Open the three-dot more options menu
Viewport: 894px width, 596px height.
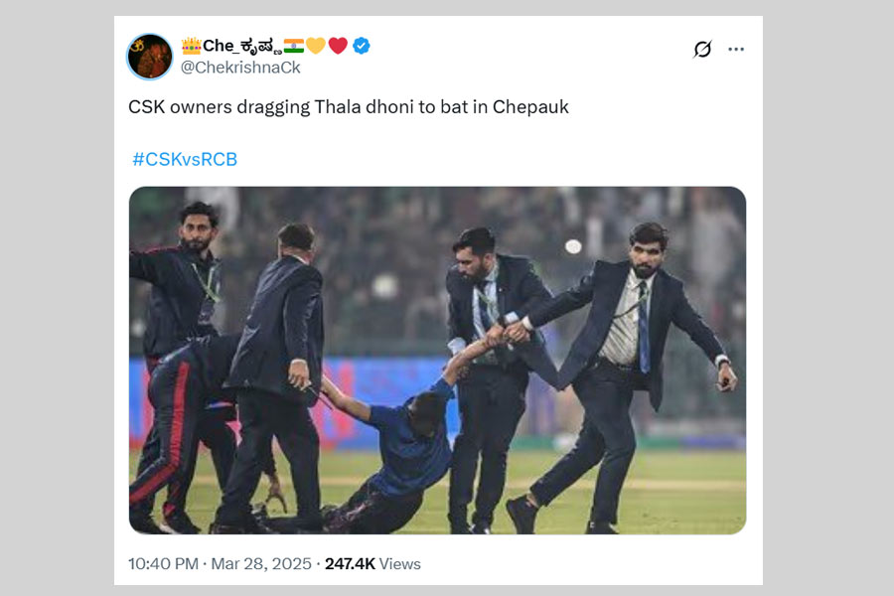click(736, 49)
